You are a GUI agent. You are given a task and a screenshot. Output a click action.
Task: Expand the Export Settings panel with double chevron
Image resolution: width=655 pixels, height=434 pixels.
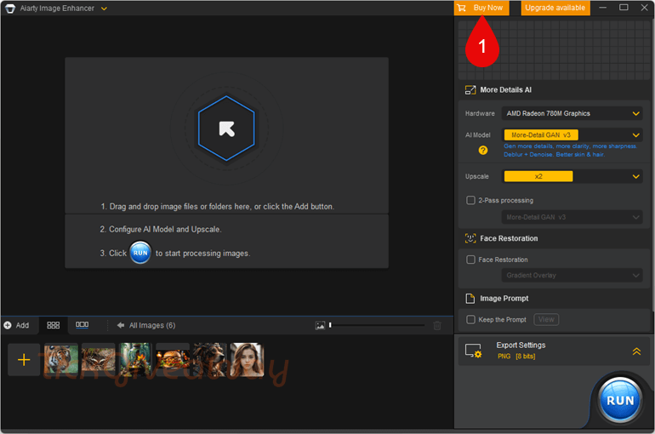click(x=636, y=351)
